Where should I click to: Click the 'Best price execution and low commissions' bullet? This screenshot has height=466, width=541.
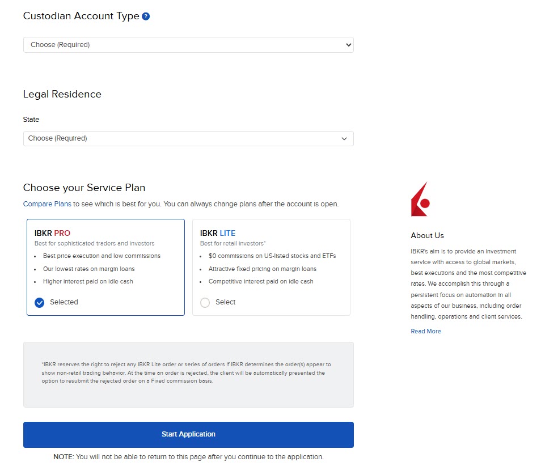click(102, 256)
